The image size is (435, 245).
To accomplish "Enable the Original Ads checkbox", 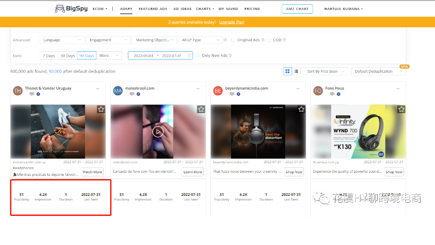I will (233, 40).
